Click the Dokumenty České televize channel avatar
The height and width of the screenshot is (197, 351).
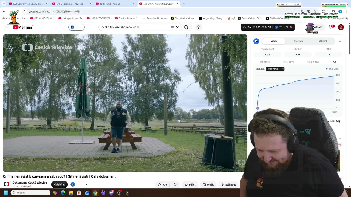pyautogui.click(x=7, y=184)
